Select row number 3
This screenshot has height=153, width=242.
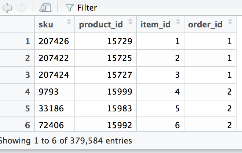[27, 75]
